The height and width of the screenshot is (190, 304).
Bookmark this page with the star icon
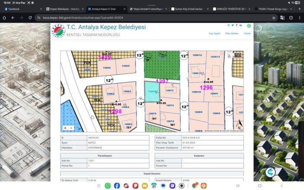click(274, 18)
